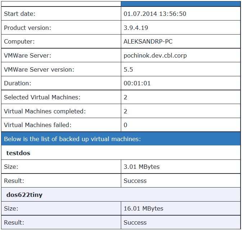Click the computer name ALEKSANDRP-PC
The image size is (242, 230).
pyautogui.click(x=148, y=41)
